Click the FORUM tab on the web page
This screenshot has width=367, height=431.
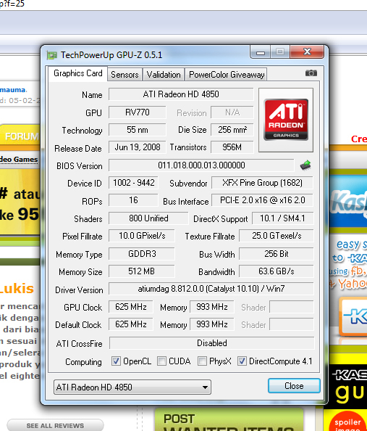[x=20, y=136]
